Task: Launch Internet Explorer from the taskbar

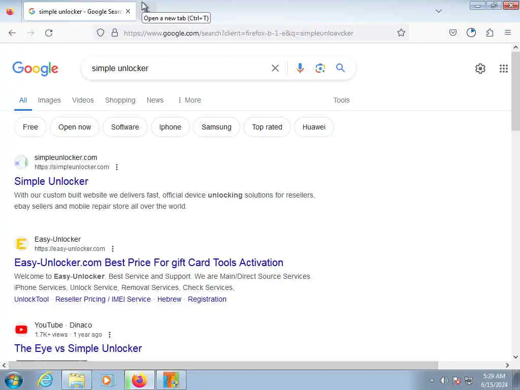Action: (45, 380)
